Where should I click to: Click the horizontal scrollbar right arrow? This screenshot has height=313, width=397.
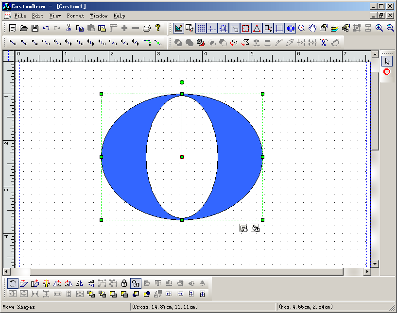pos(367,272)
